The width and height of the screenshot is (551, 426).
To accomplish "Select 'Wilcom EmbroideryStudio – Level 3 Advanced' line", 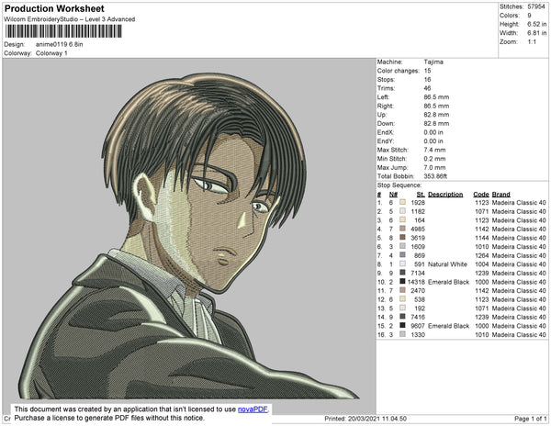I will pos(70,19).
